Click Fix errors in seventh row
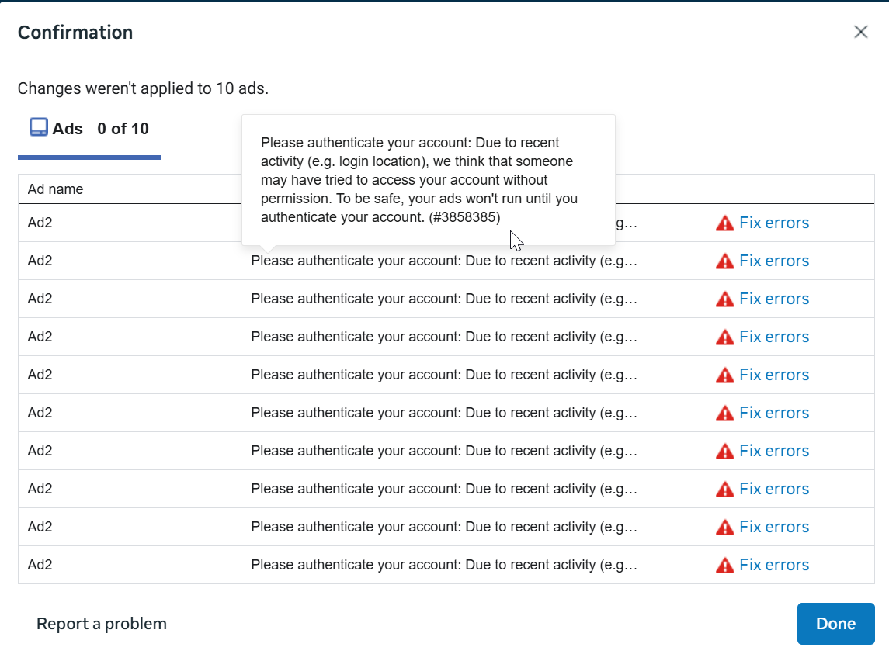 pyautogui.click(x=774, y=450)
